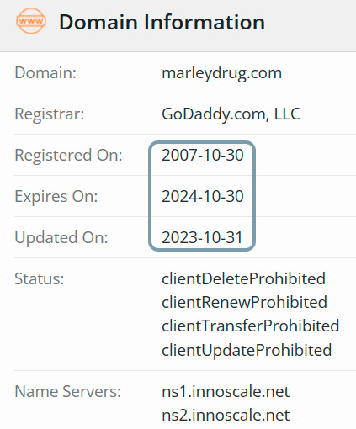Image resolution: width=356 pixels, height=429 pixels.
Task: Click the Status: field label
Action: point(40,278)
